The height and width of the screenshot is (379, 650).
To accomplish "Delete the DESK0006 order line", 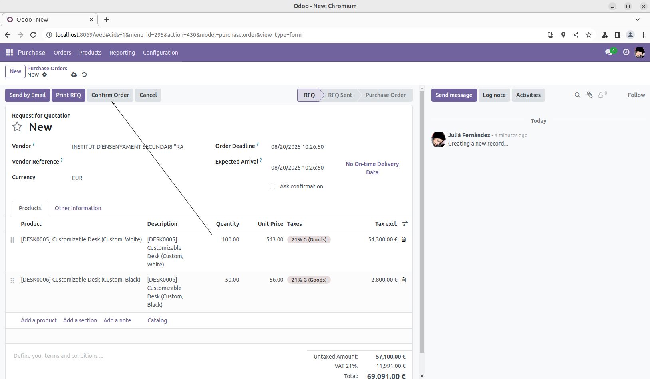I will [x=404, y=280].
